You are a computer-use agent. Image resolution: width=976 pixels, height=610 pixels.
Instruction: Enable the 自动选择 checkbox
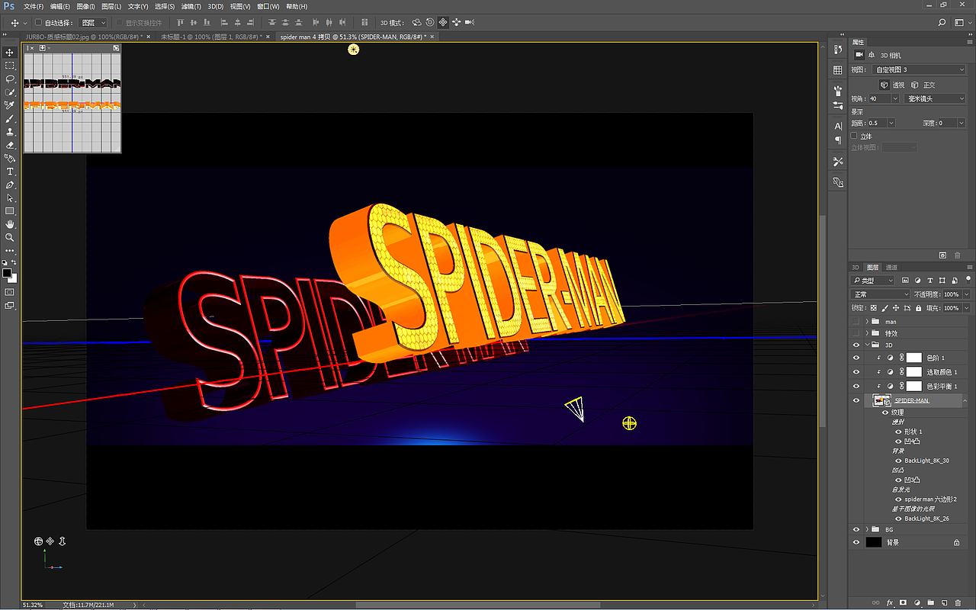point(39,23)
